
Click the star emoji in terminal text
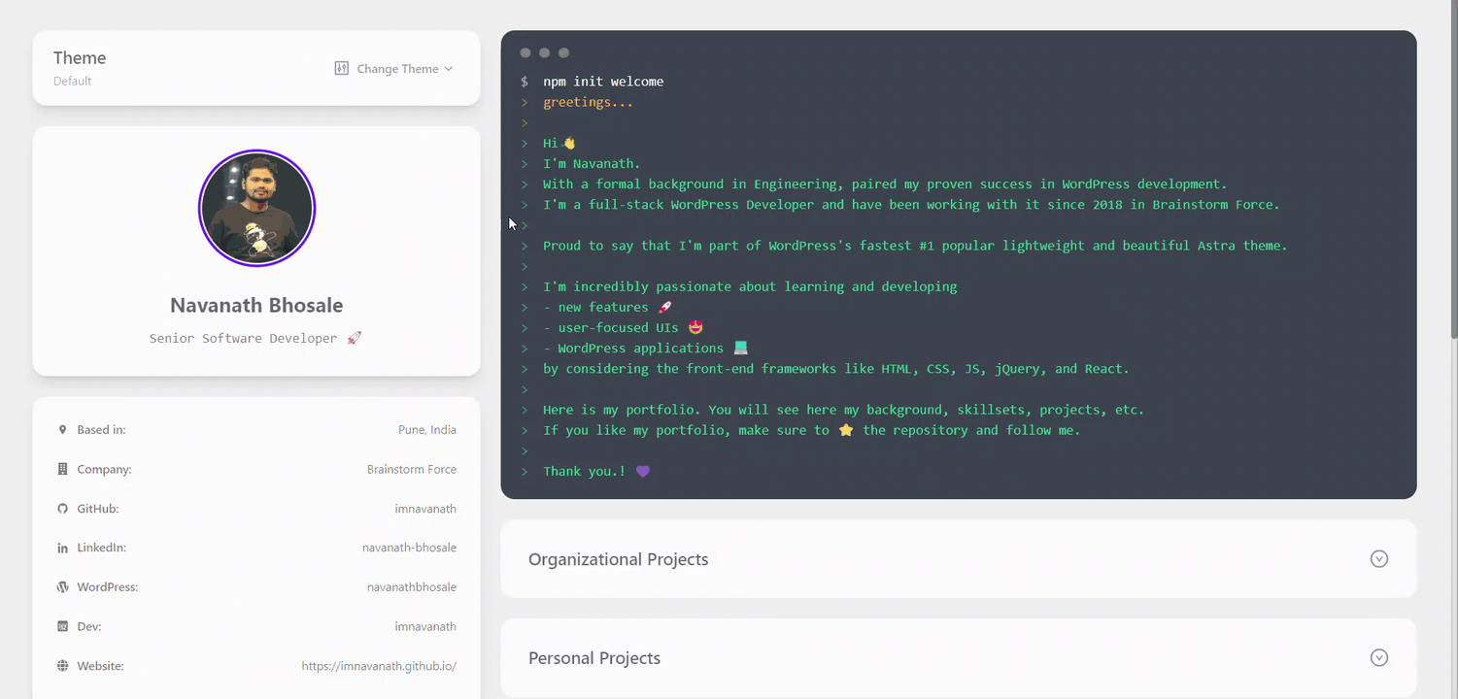pyautogui.click(x=845, y=430)
